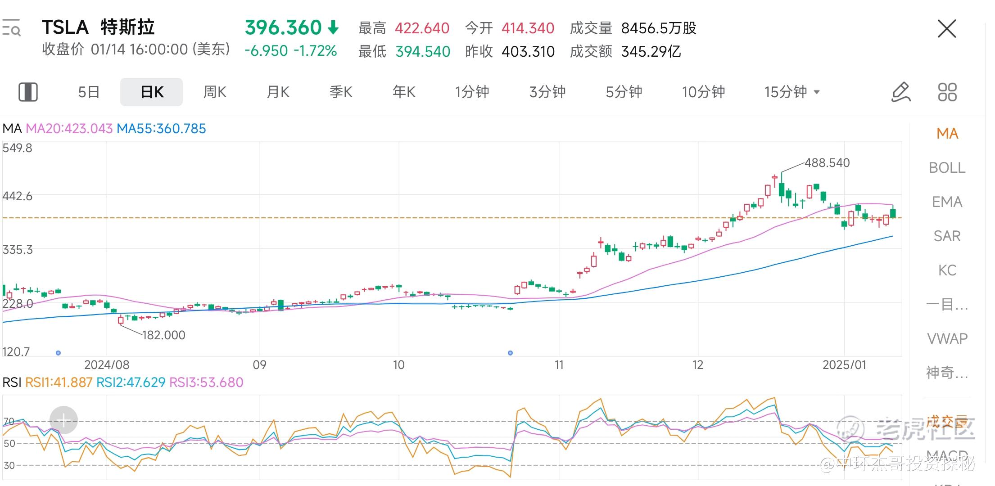The height and width of the screenshot is (486, 995).
Task: Click the 成交量 8456.5万股 value
Action: [659, 28]
